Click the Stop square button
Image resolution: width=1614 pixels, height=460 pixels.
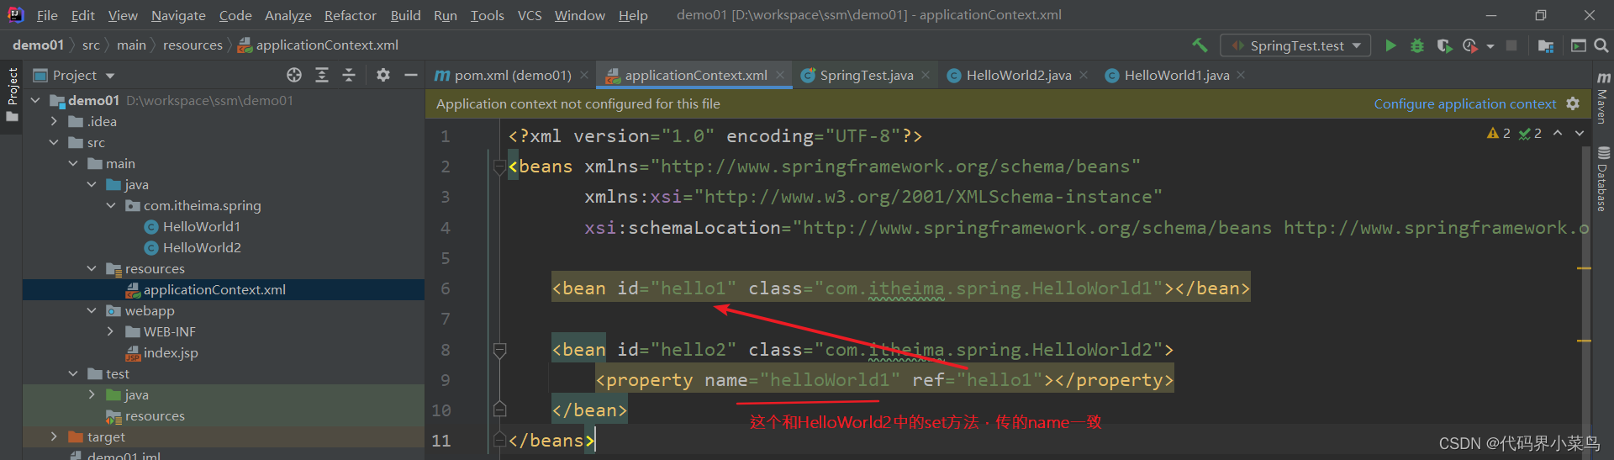pos(1511,45)
